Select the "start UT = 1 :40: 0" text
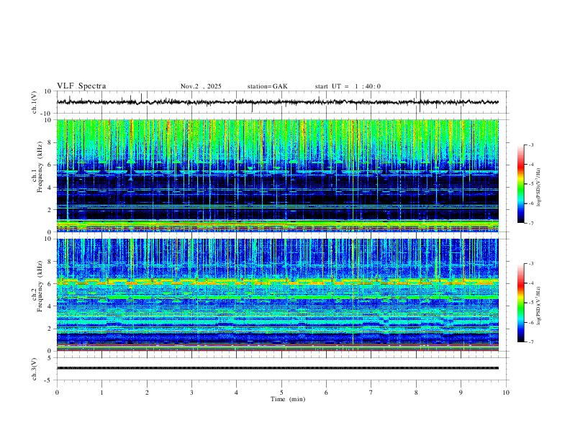Screen dimensions: 570x440 pyautogui.click(x=348, y=86)
